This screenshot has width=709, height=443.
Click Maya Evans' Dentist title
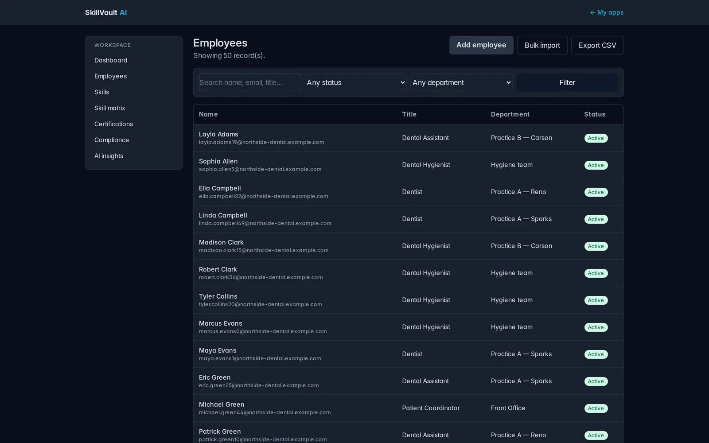(412, 354)
